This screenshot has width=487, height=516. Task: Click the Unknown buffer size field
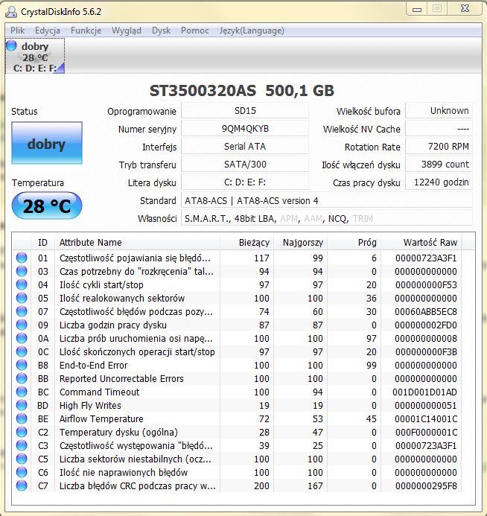[x=439, y=110]
